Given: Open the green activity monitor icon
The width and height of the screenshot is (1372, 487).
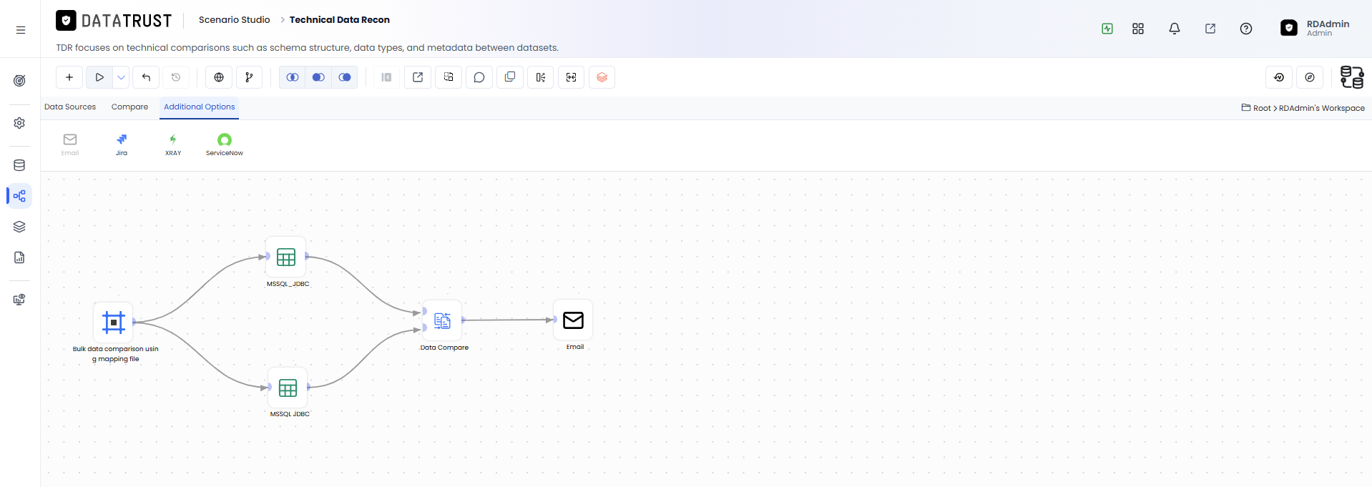Looking at the screenshot, I should (1107, 29).
